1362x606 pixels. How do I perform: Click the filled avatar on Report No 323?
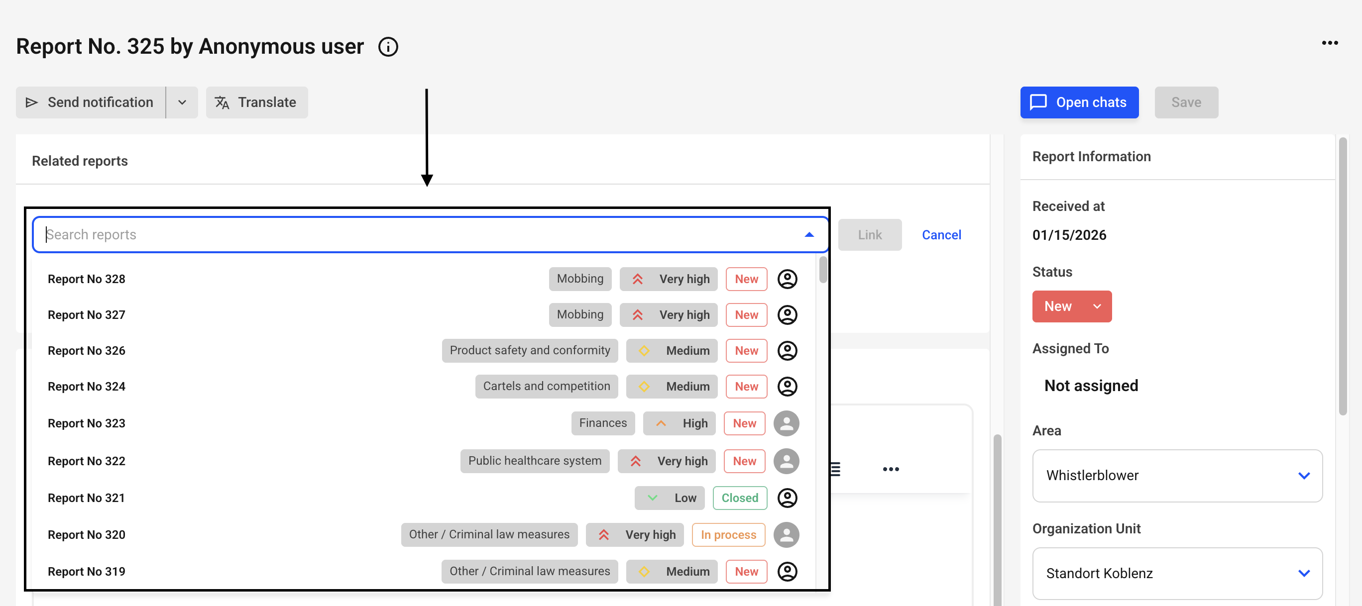point(786,423)
